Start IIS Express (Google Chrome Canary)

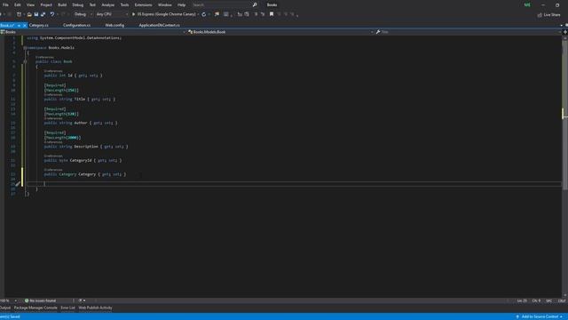coord(163,14)
